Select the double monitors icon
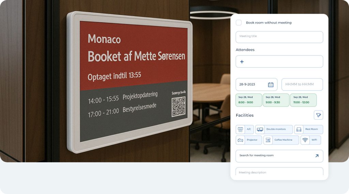The height and width of the screenshot is (194, 349). 260,129
